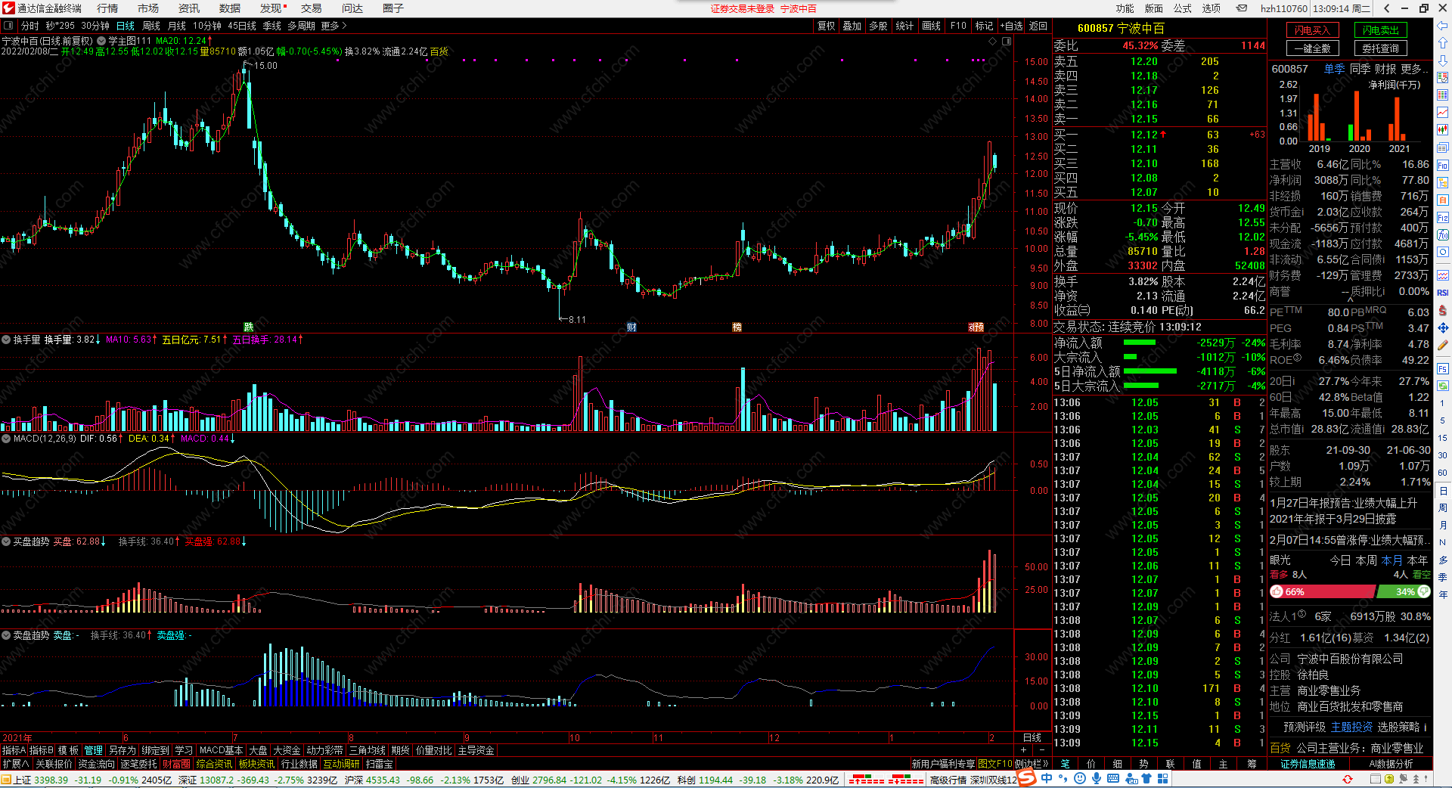Open the quote list grid icon in sidebar

pos(1442,95)
